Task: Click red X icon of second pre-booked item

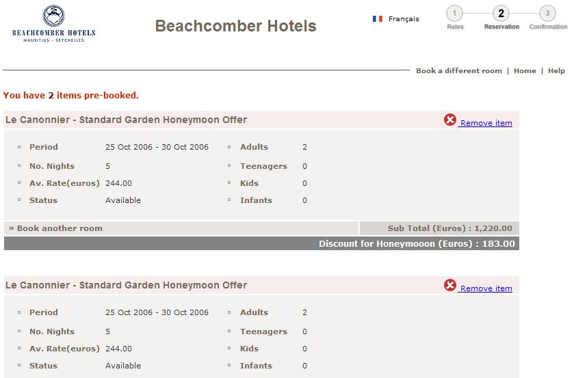Action: click(x=450, y=285)
